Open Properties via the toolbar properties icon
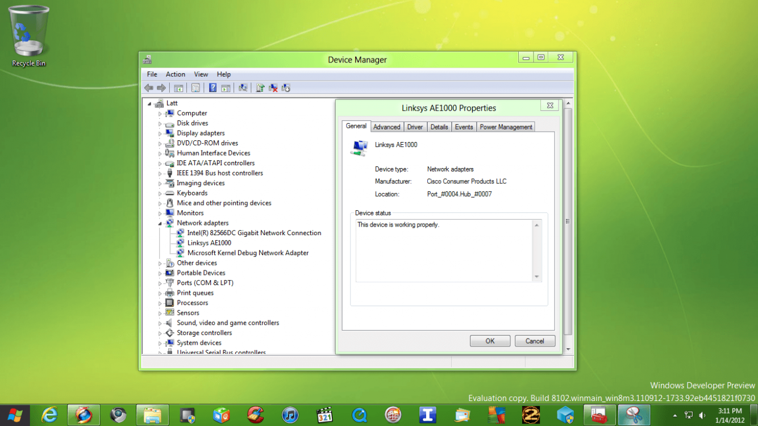Viewport: 758px width, 426px height. coord(195,88)
